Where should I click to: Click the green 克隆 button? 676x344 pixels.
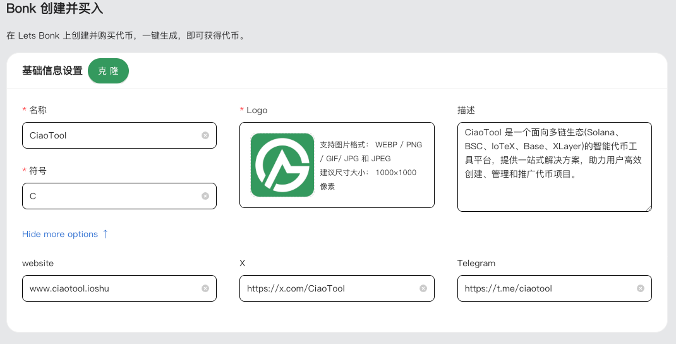(x=108, y=71)
